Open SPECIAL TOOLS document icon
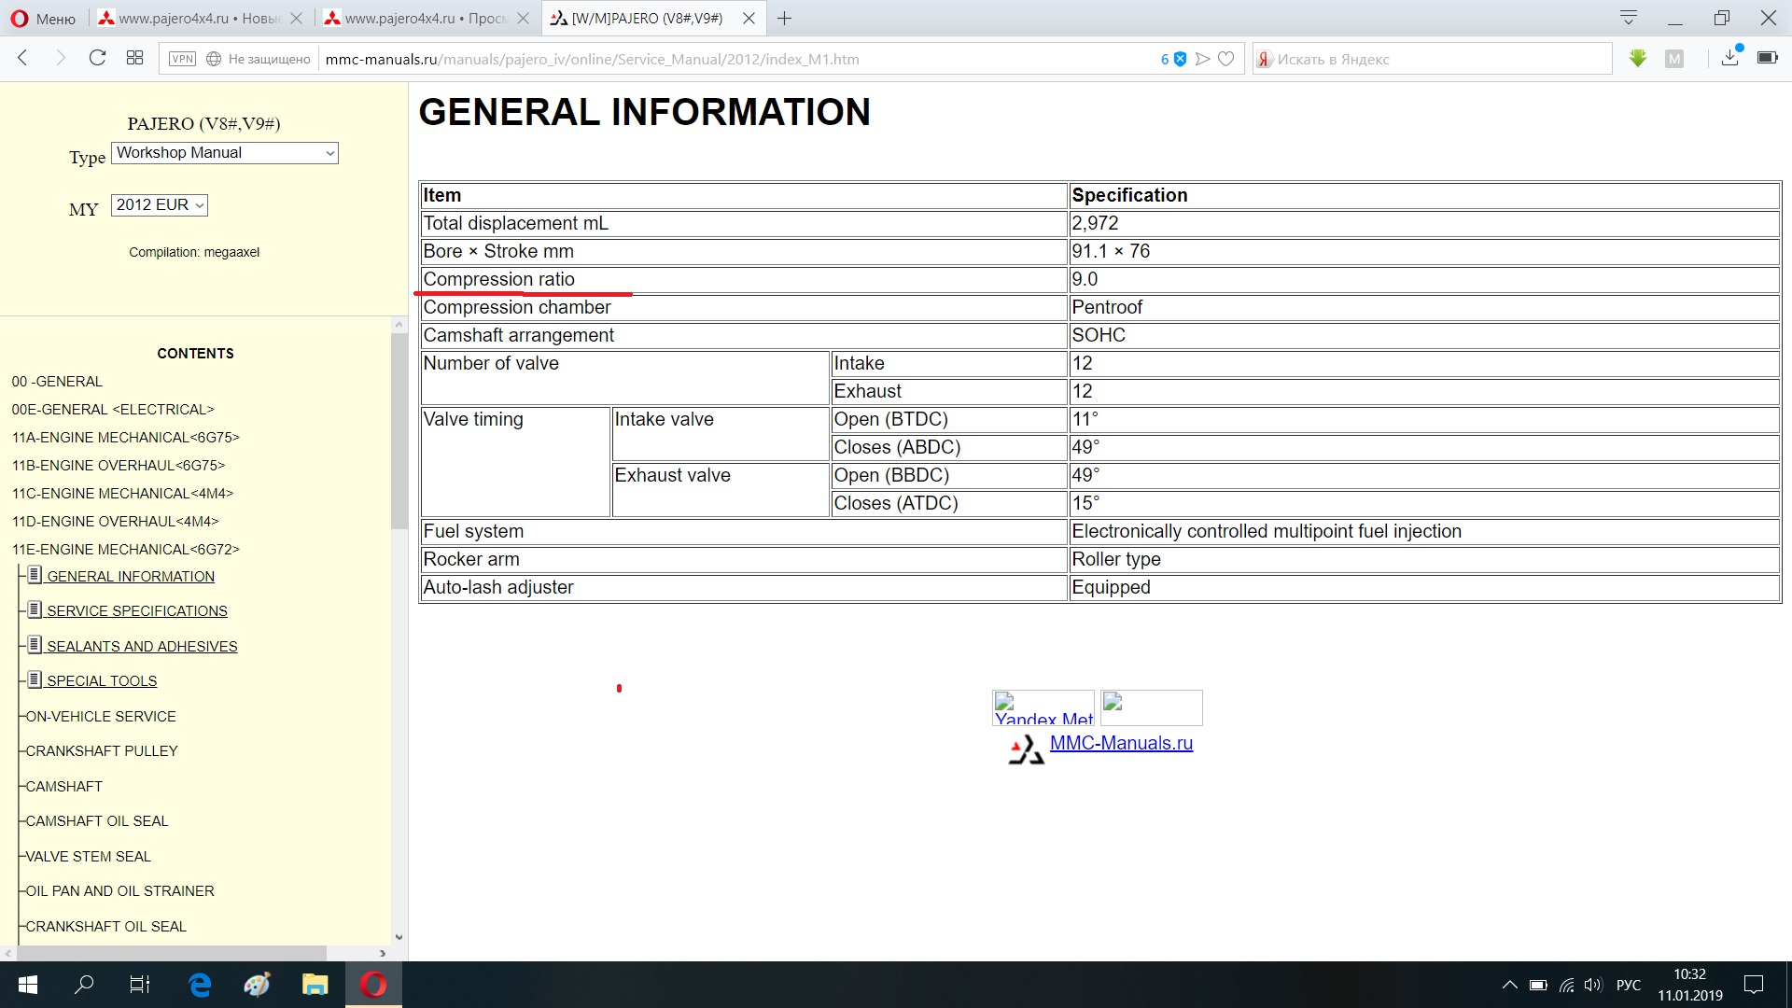The image size is (1792, 1008). 35,679
